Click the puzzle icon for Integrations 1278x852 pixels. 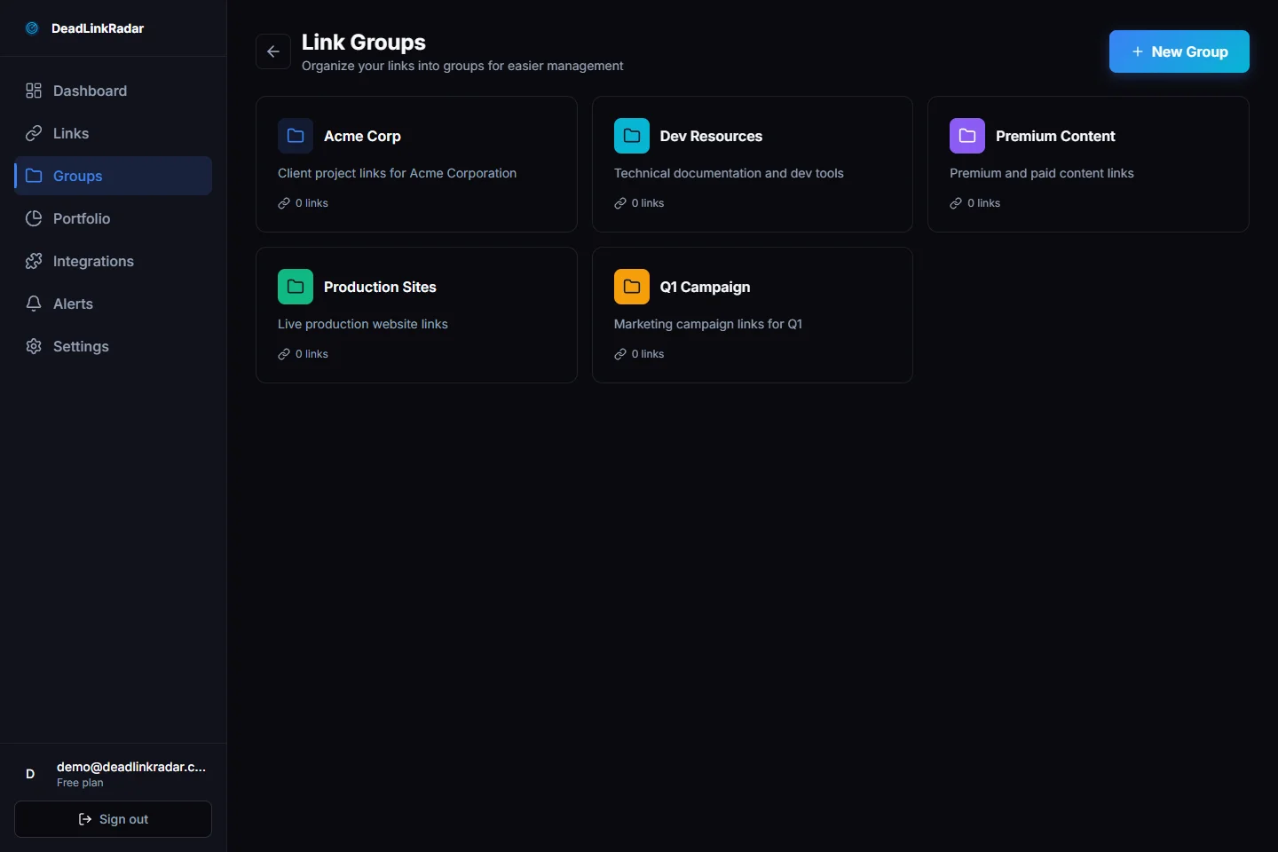[x=34, y=261]
